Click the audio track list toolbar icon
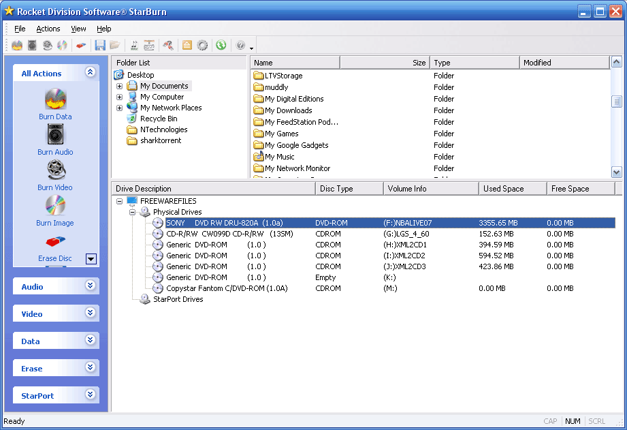The image size is (627, 430). pos(149,45)
